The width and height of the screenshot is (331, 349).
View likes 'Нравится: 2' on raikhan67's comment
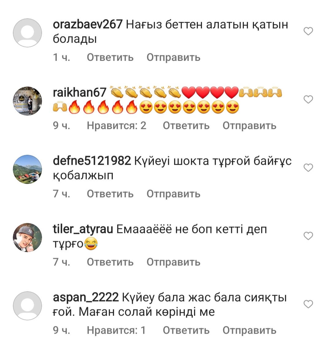pyautogui.click(x=116, y=126)
